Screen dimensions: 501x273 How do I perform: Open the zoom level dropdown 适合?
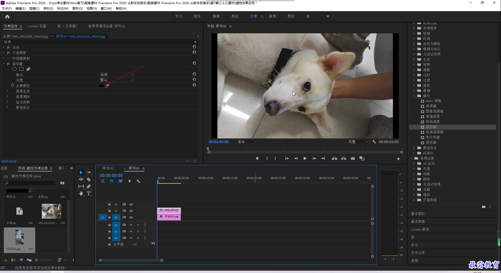(x=246, y=142)
